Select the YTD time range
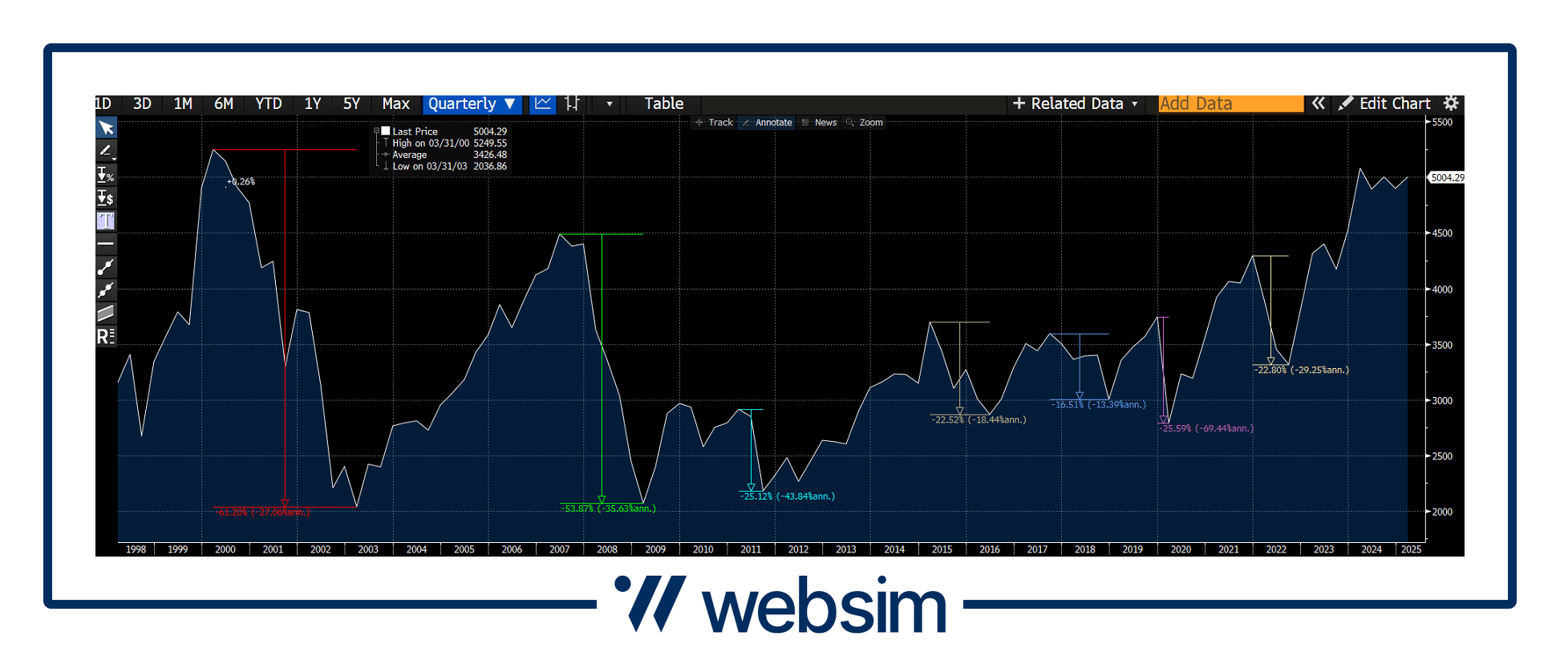The image size is (1560, 652). pyautogui.click(x=268, y=103)
